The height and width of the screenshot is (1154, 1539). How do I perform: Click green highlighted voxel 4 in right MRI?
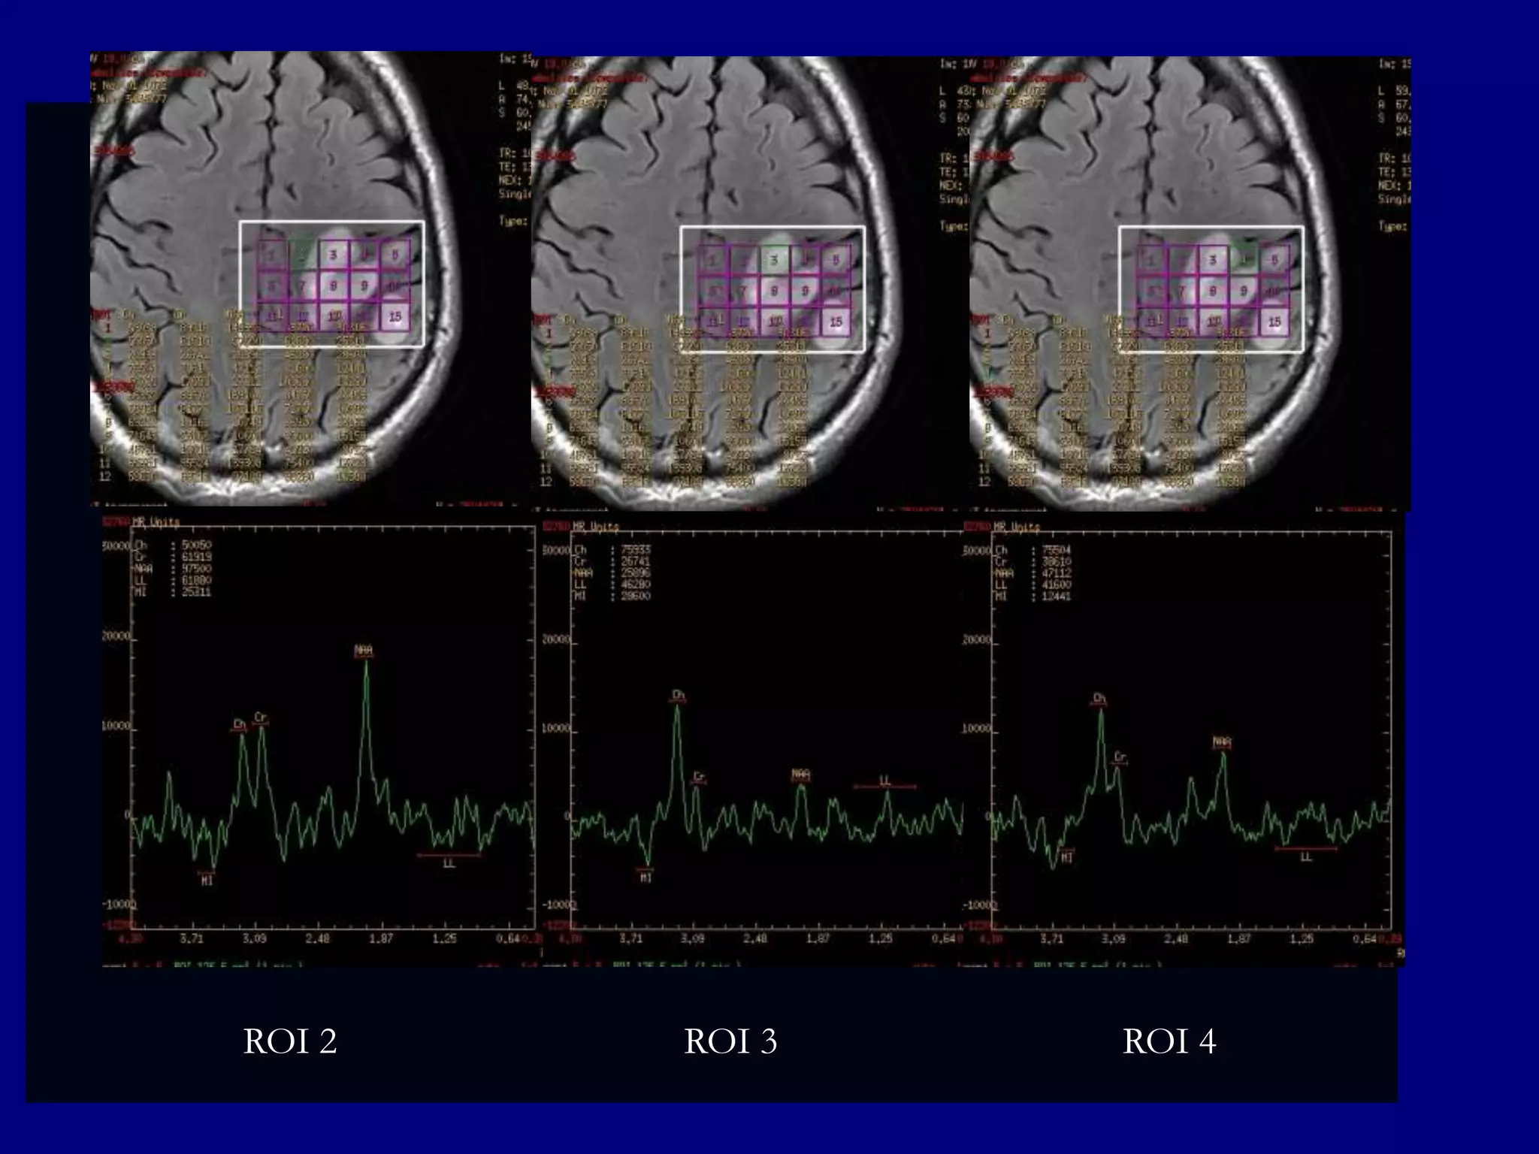pyautogui.click(x=1244, y=260)
